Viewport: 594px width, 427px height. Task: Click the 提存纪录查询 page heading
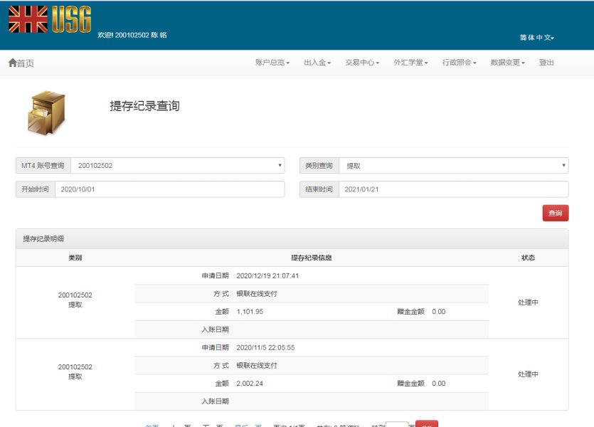144,106
